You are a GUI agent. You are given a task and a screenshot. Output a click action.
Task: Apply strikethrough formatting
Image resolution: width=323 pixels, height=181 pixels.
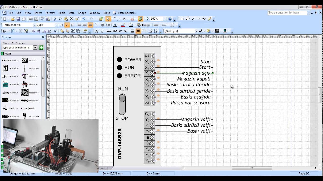click(109, 31)
